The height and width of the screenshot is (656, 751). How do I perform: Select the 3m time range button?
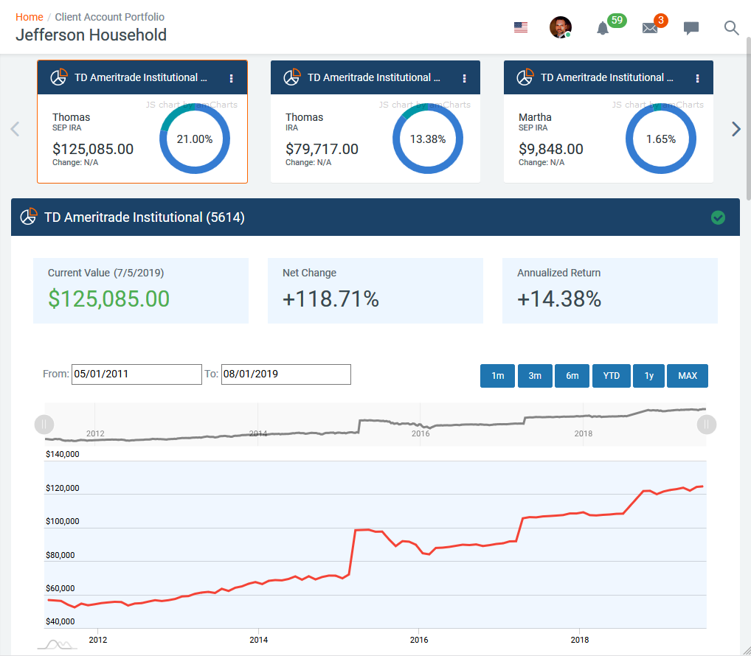tap(535, 376)
